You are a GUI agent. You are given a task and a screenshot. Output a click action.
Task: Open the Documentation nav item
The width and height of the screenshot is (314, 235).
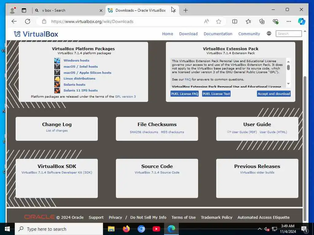click(218, 34)
